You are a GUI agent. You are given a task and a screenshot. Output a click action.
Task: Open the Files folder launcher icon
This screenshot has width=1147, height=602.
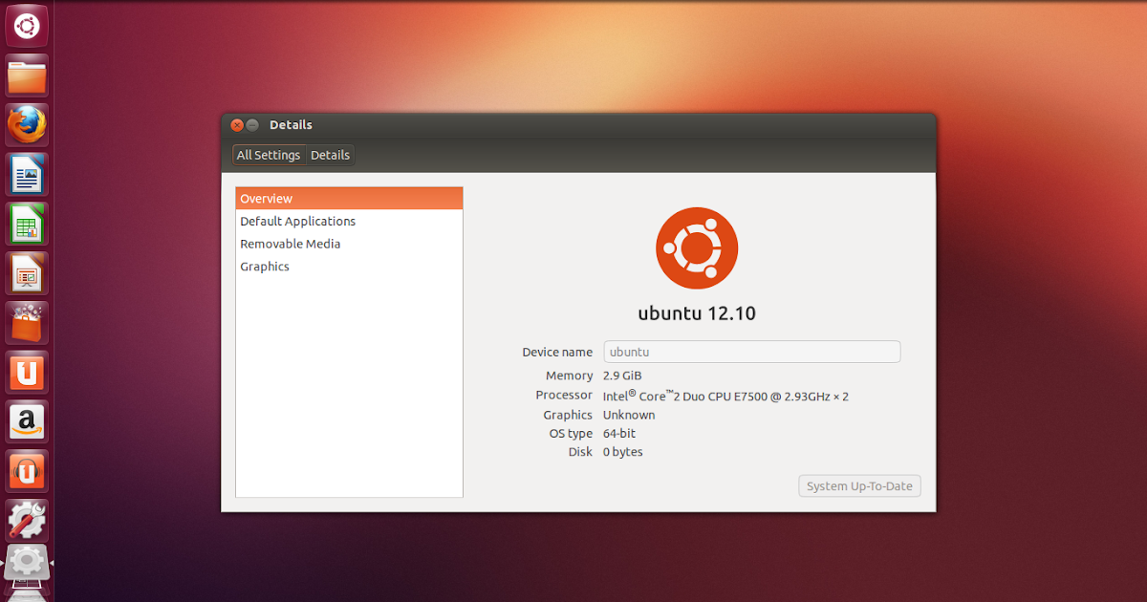point(27,75)
